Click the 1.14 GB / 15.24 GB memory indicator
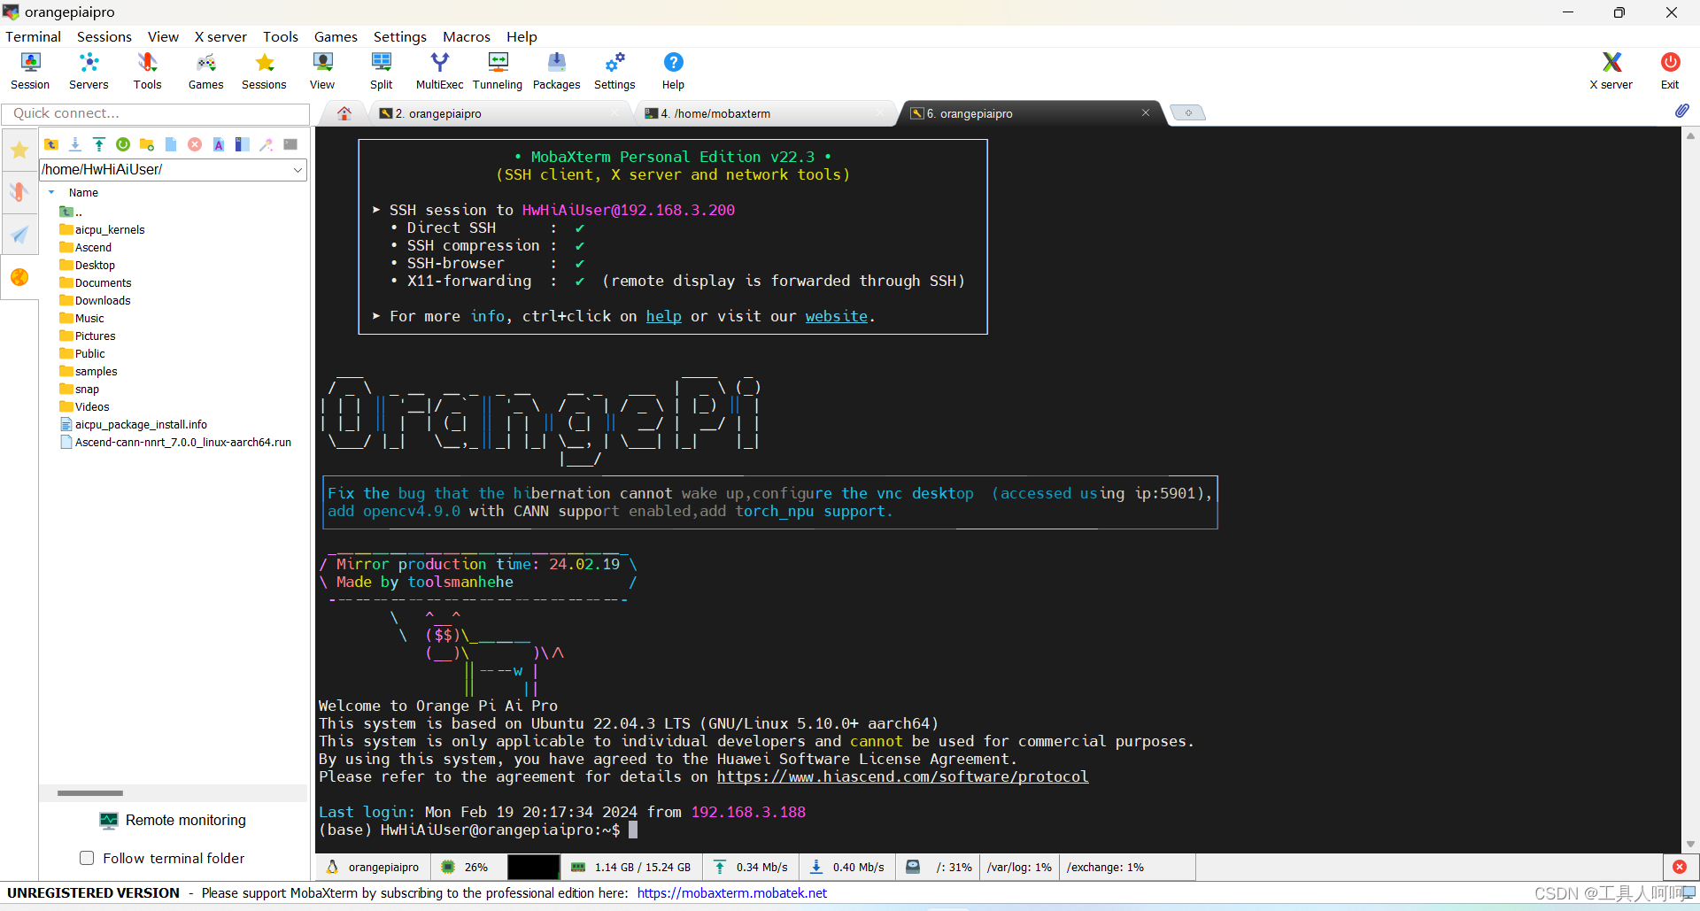This screenshot has width=1700, height=911. click(x=631, y=867)
